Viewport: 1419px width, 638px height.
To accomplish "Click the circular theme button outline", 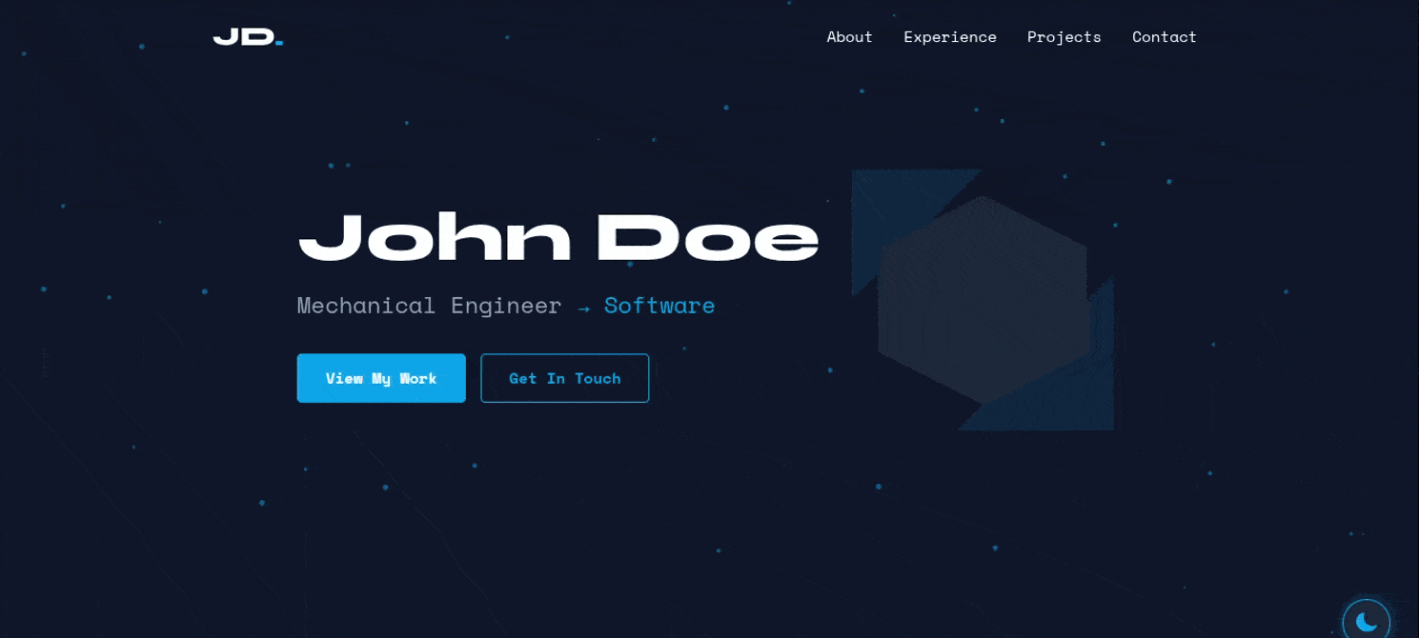I will pyautogui.click(x=1366, y=620).
